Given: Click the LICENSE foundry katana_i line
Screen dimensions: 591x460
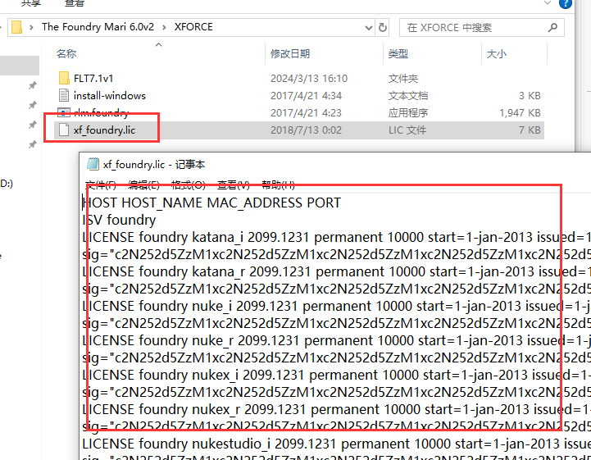Looking at the screenshot, I should [x=337, y=237].
